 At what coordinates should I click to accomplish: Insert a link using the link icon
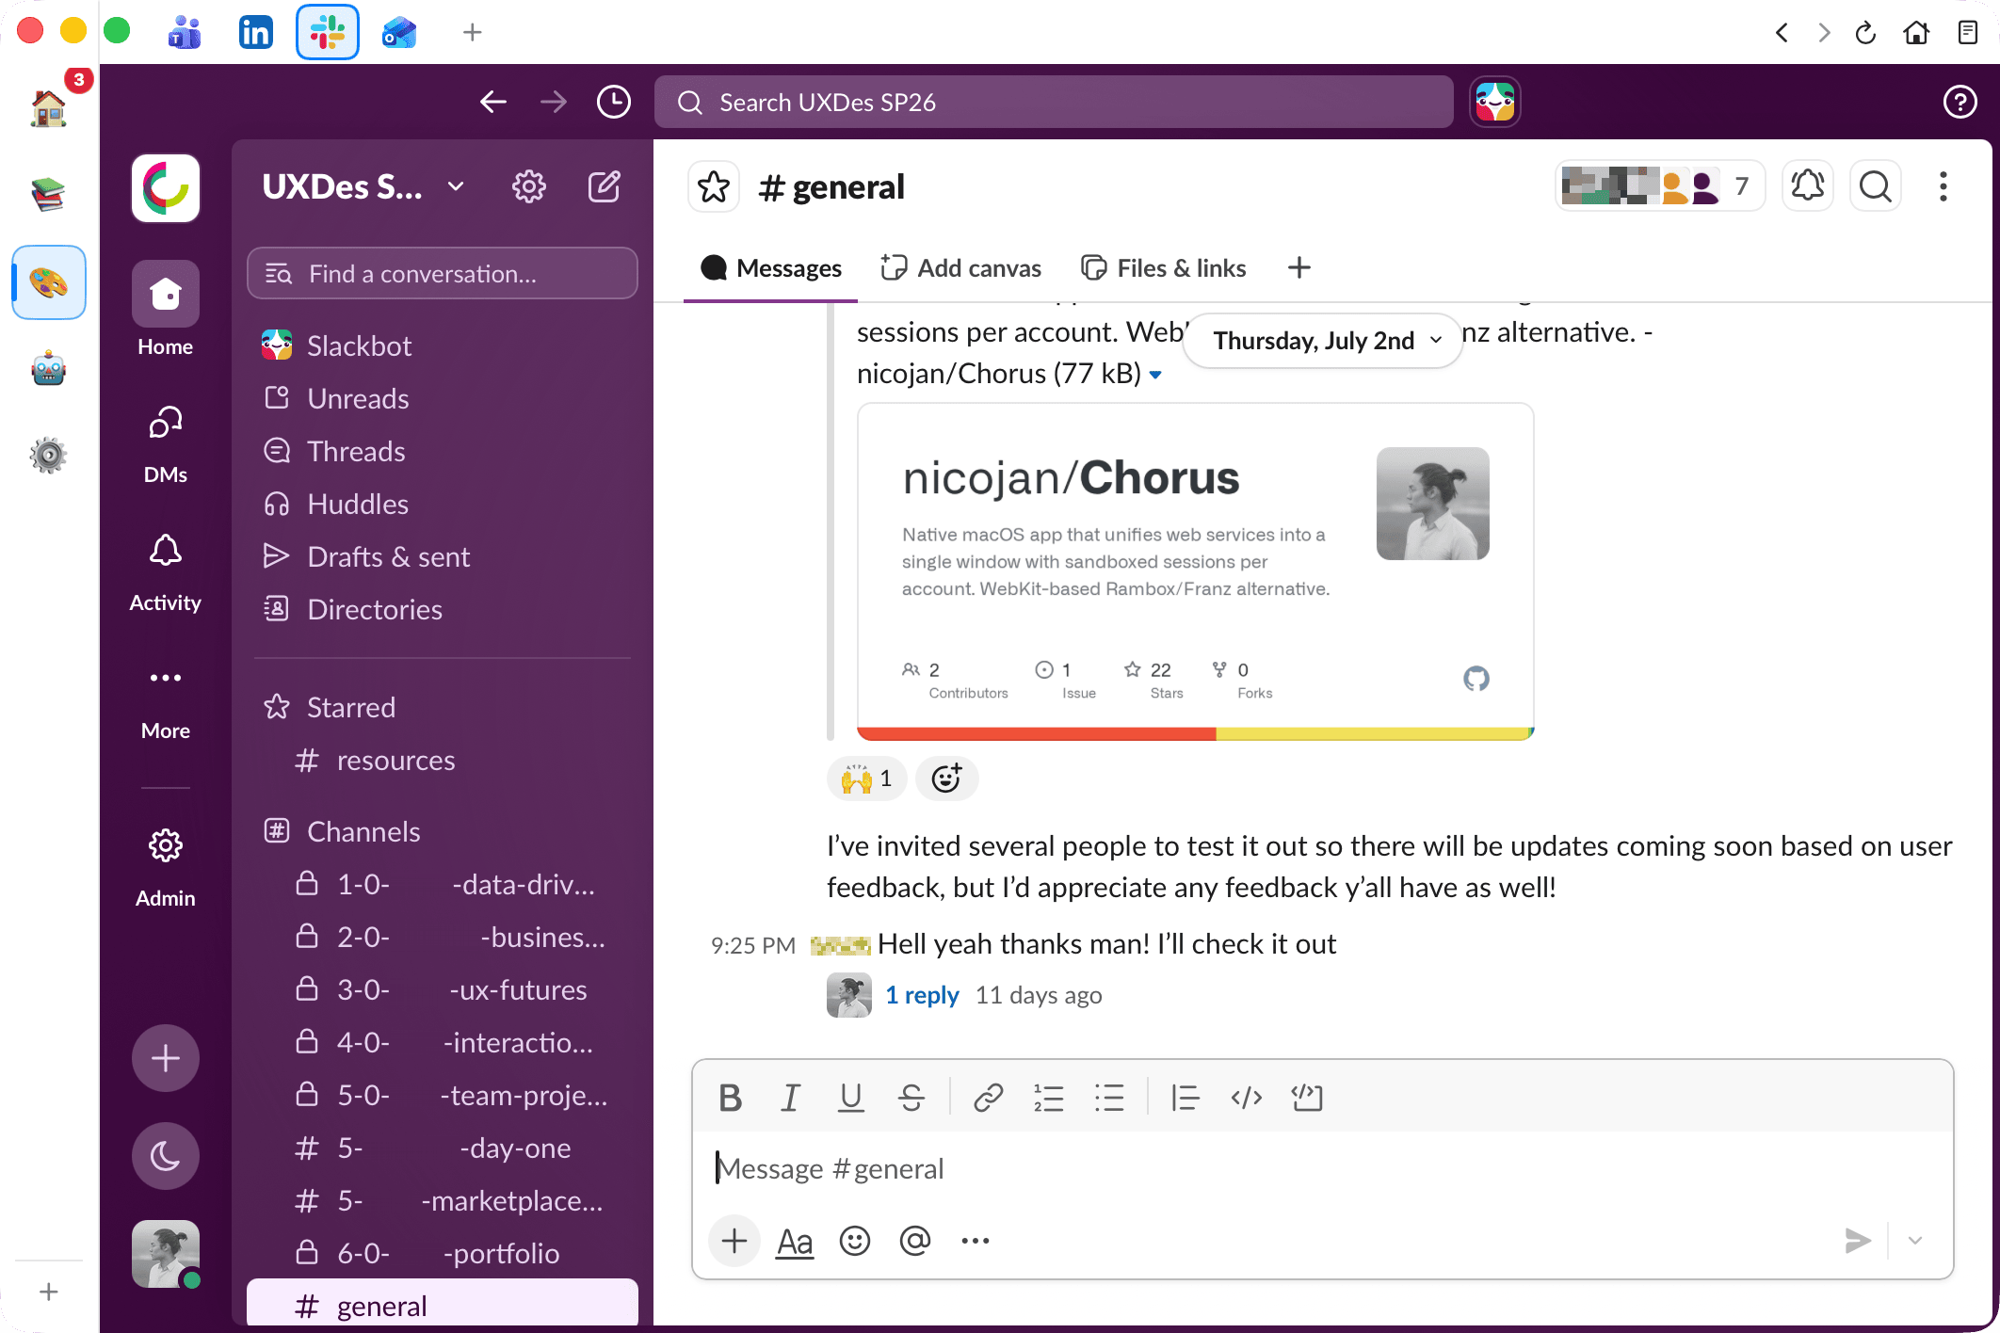coord(988,1098)
